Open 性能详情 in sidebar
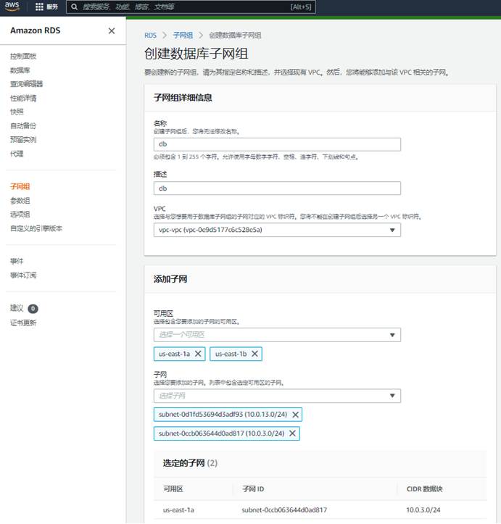The height and width of the screenshot is (524, 501). pos(23,98)
